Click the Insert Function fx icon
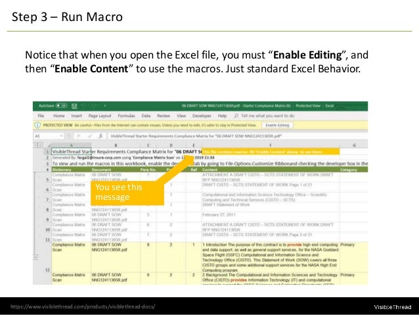Screen dimensions: 419x315 [100, 136]
